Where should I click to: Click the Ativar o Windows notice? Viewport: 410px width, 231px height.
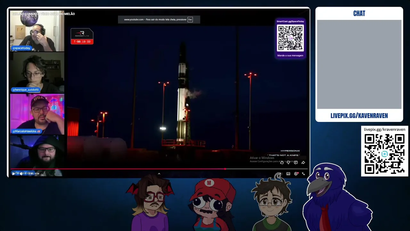click(262, 158)
